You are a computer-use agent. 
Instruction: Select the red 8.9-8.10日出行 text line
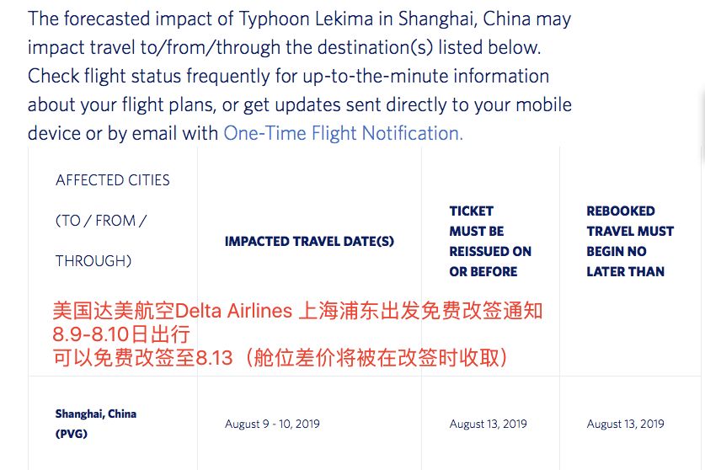click(121, 334)
